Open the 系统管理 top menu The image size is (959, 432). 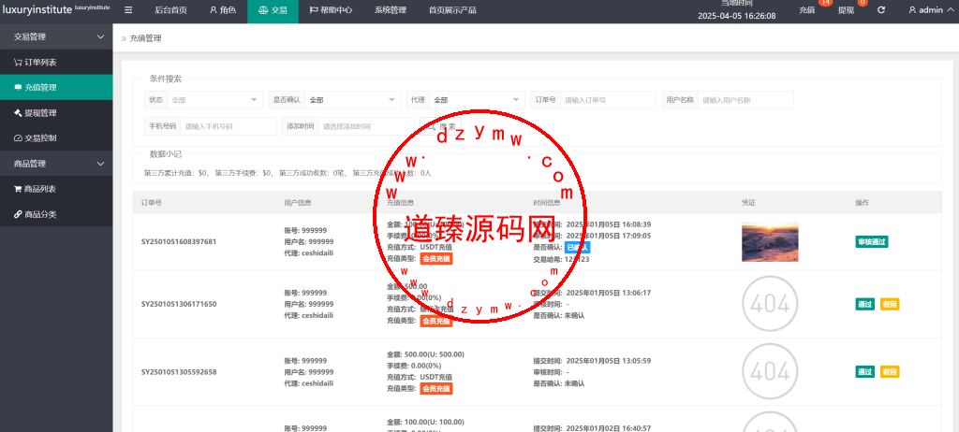pyautogui.click(x=391, y=10)
